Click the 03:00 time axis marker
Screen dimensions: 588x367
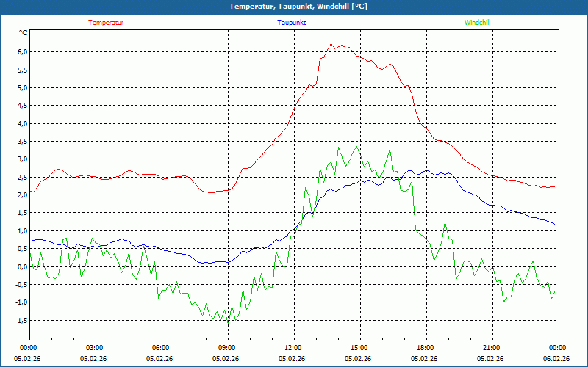95,348
